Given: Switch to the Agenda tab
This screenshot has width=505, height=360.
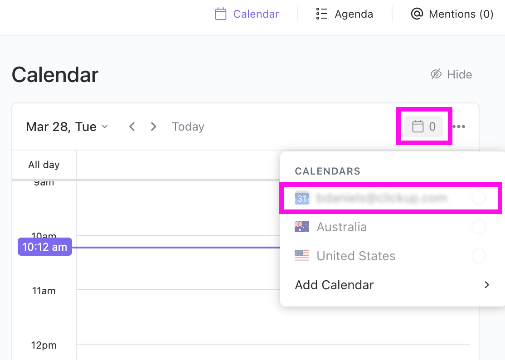Looking at the screenshot, I should coord(354,14).
